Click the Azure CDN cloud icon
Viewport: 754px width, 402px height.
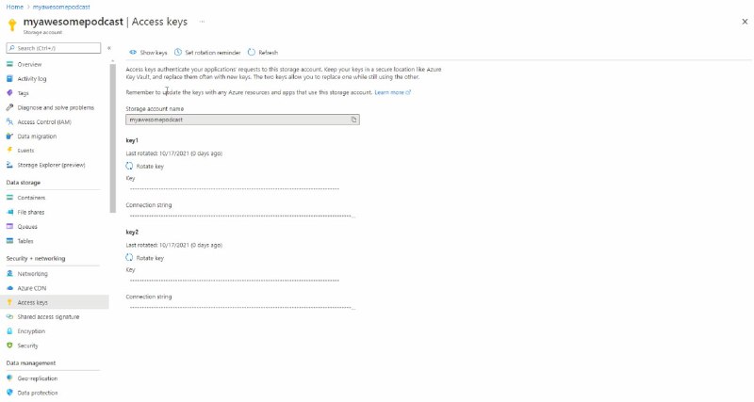9,288
